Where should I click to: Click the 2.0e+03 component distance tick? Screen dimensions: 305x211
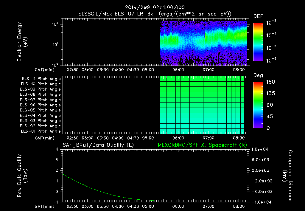[x=261, y=170]
